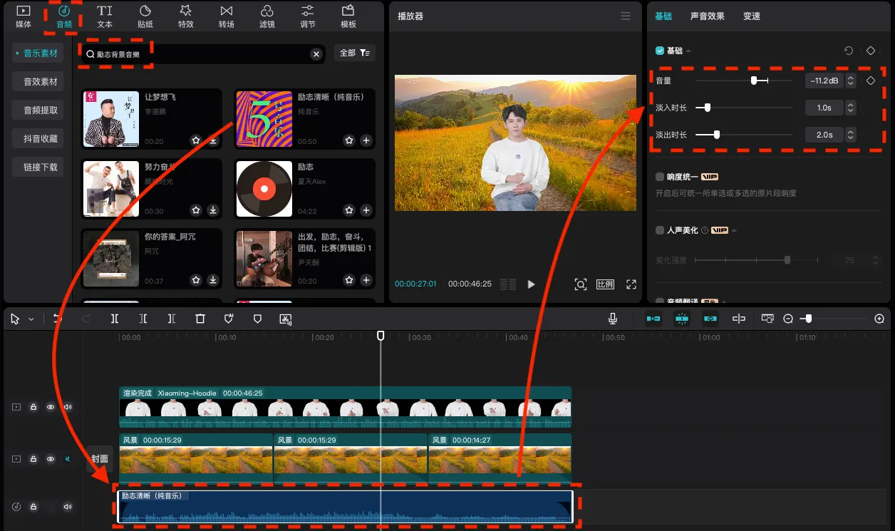
Task: Open the 变速 tab
Action: pos(752,16)
